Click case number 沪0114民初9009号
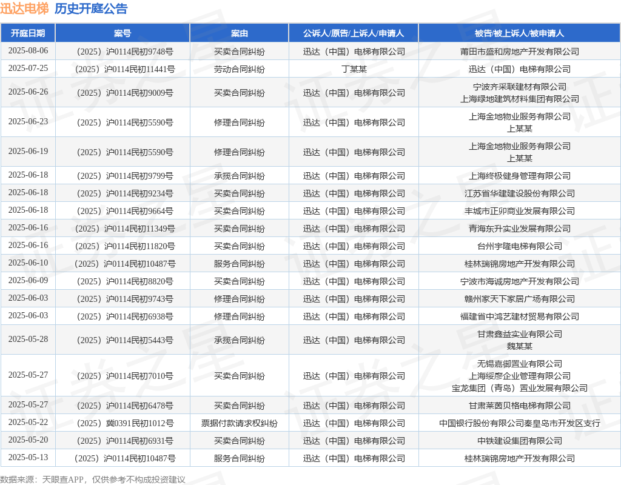The image size is (621, 485). [125, 93]
